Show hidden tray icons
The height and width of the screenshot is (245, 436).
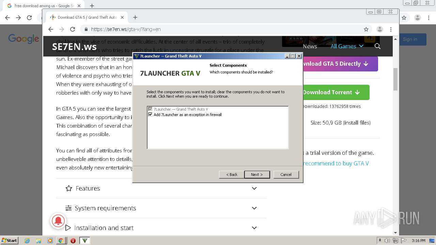click(380, 241)
